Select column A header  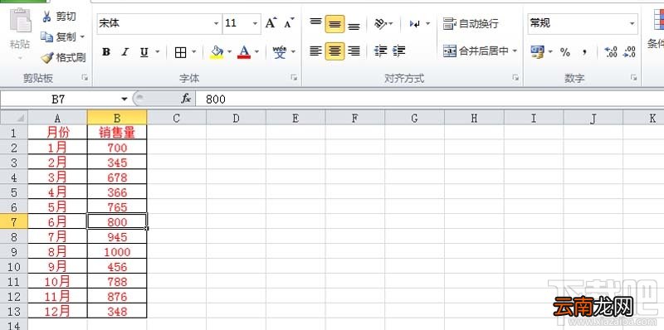click(x=57, y=118)
